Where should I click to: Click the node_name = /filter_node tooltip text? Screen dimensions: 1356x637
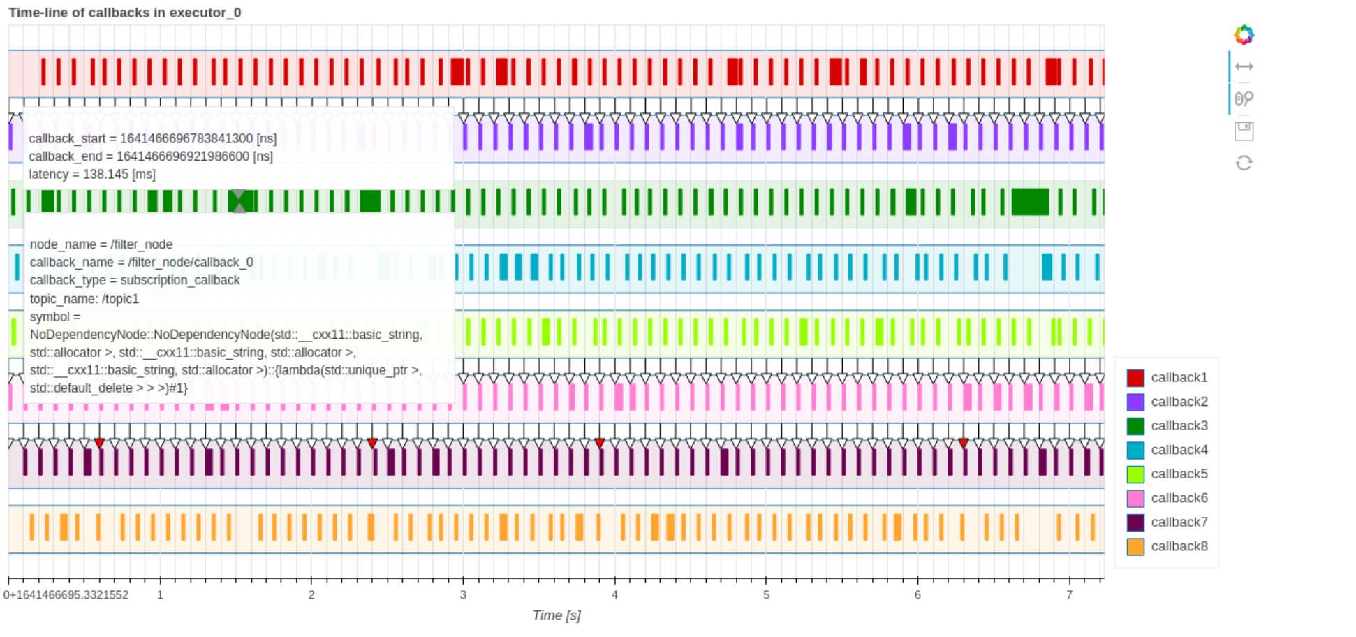(101, 244)
